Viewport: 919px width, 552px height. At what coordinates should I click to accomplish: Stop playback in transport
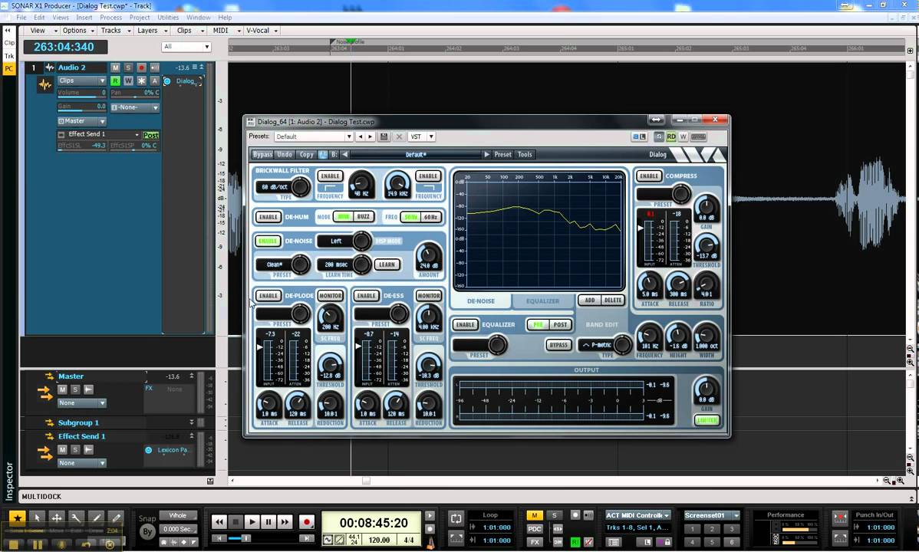236,521
